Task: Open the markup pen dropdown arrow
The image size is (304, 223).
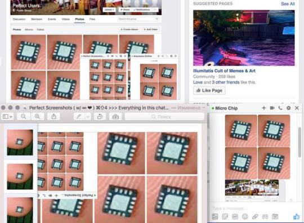Action: tap(88, 117)
